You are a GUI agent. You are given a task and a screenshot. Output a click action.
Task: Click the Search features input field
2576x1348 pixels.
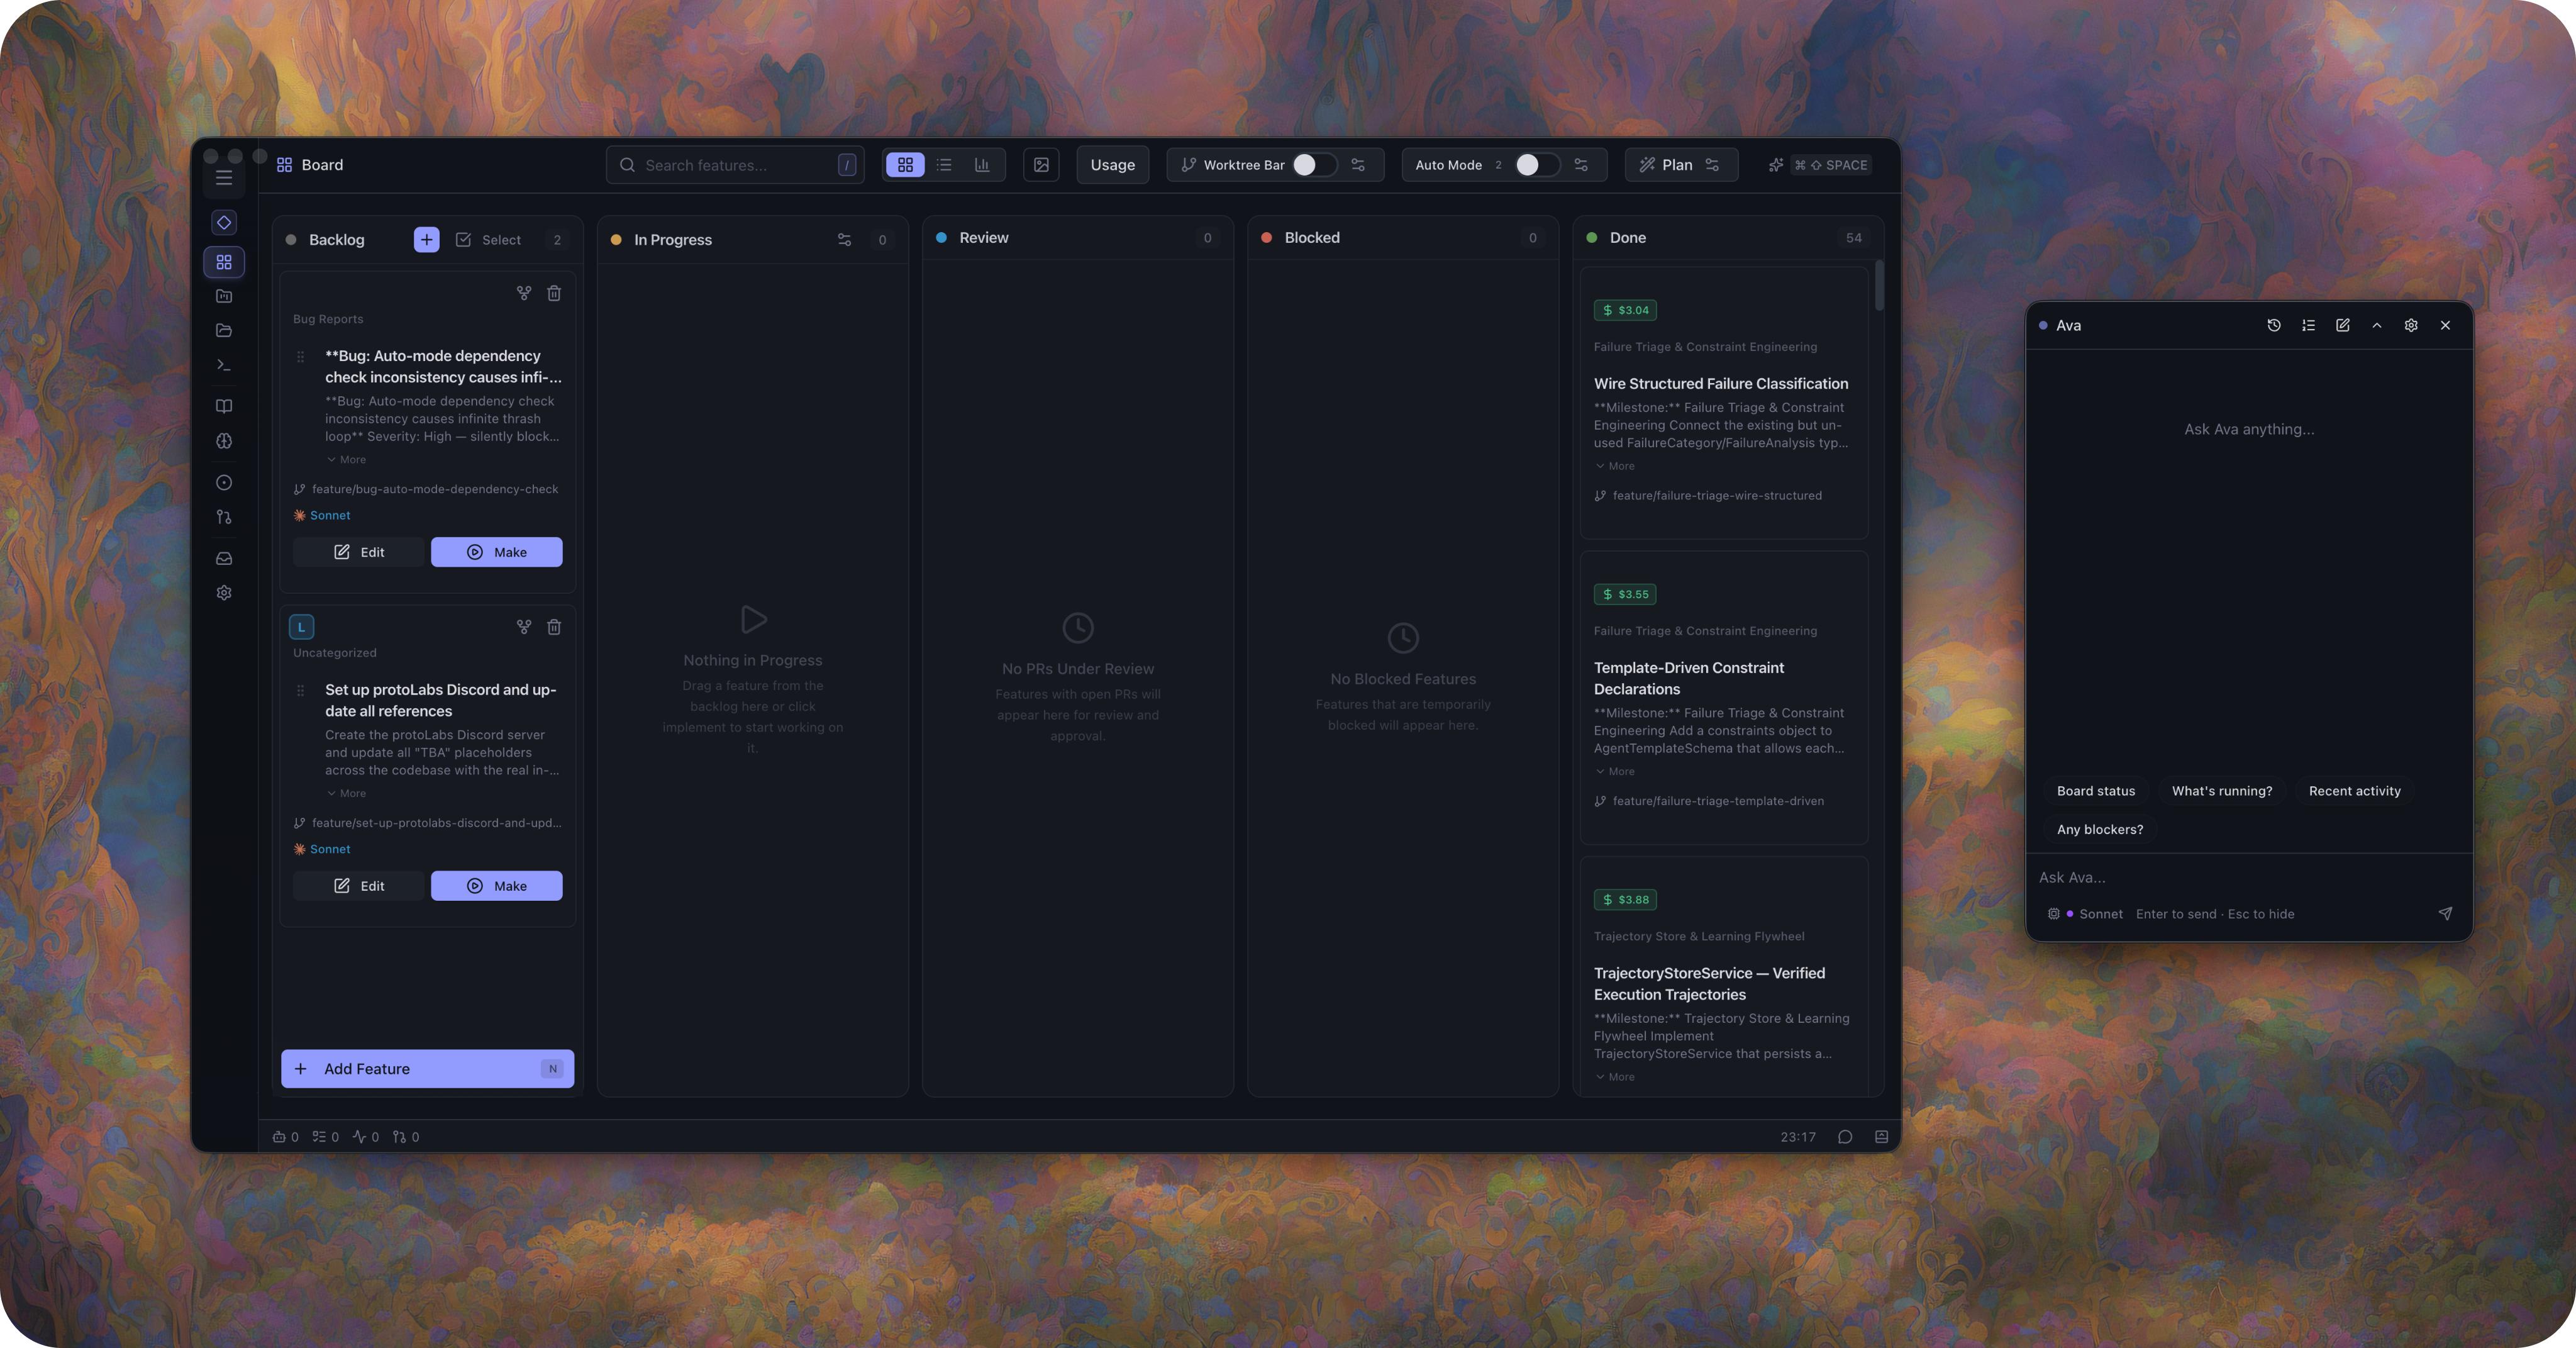[x=735, y=165]
